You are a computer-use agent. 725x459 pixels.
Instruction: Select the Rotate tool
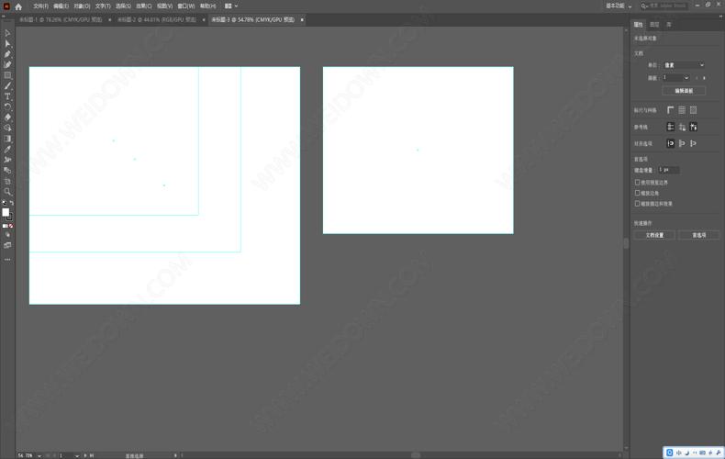[x=7, y=106]
